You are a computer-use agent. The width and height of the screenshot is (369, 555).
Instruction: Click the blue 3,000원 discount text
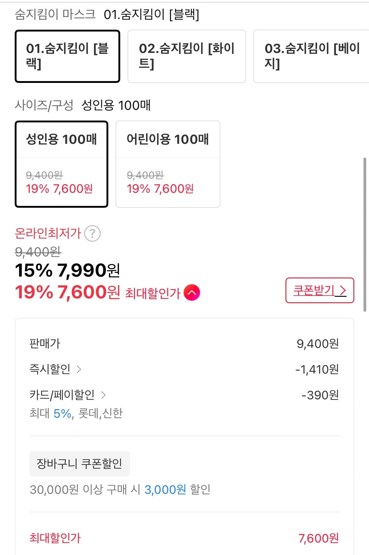[x=165, y=490]
